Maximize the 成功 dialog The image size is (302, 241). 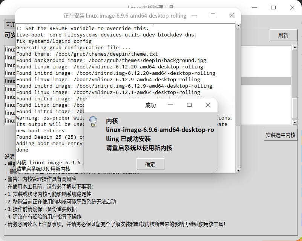(x=189, y=105)
